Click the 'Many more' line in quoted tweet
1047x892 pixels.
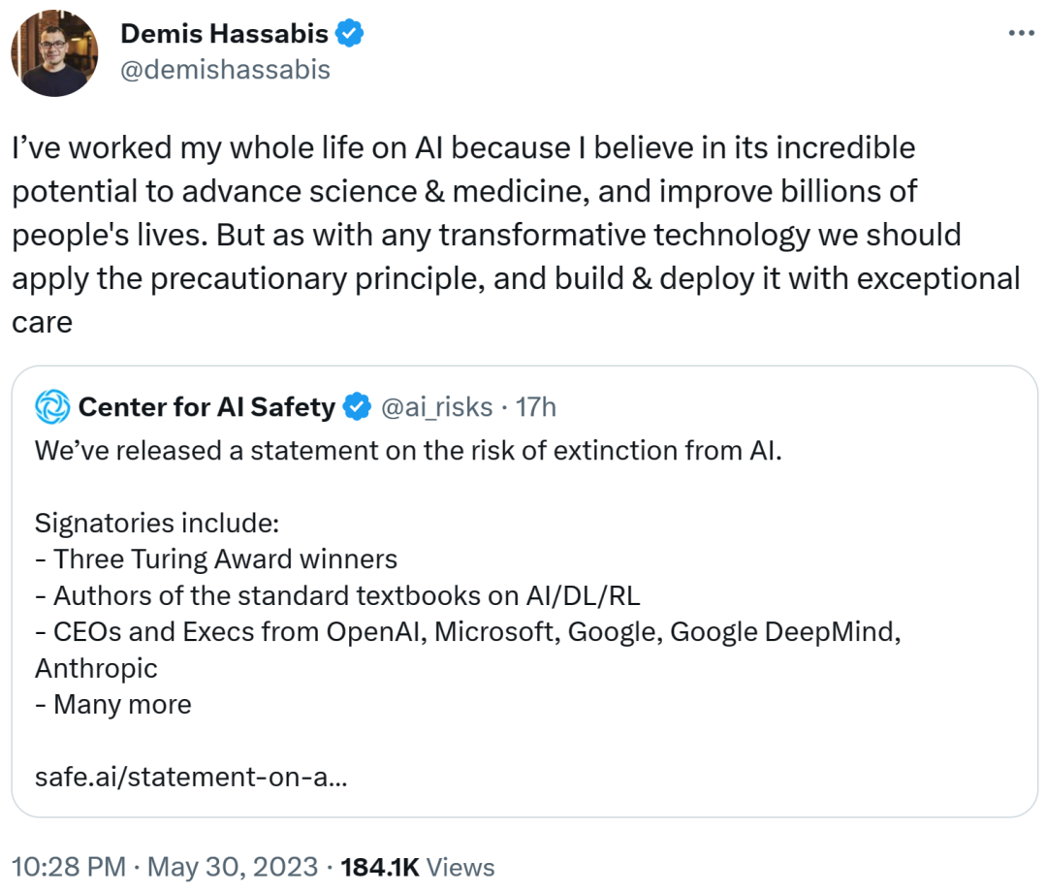pos(113,704)
